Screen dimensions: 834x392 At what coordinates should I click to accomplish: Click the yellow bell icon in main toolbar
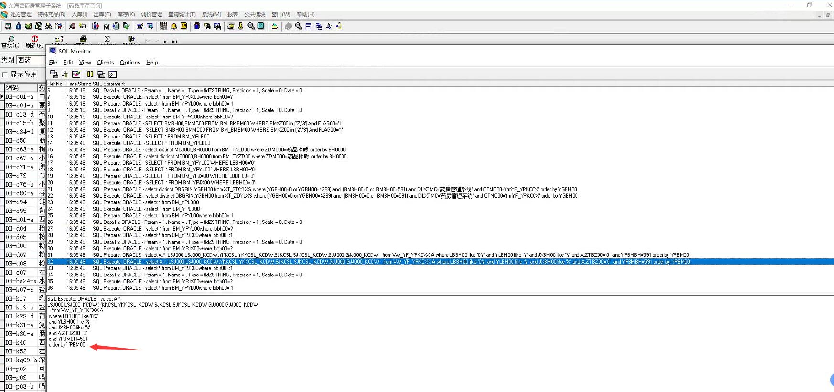(x=174, y=26)
